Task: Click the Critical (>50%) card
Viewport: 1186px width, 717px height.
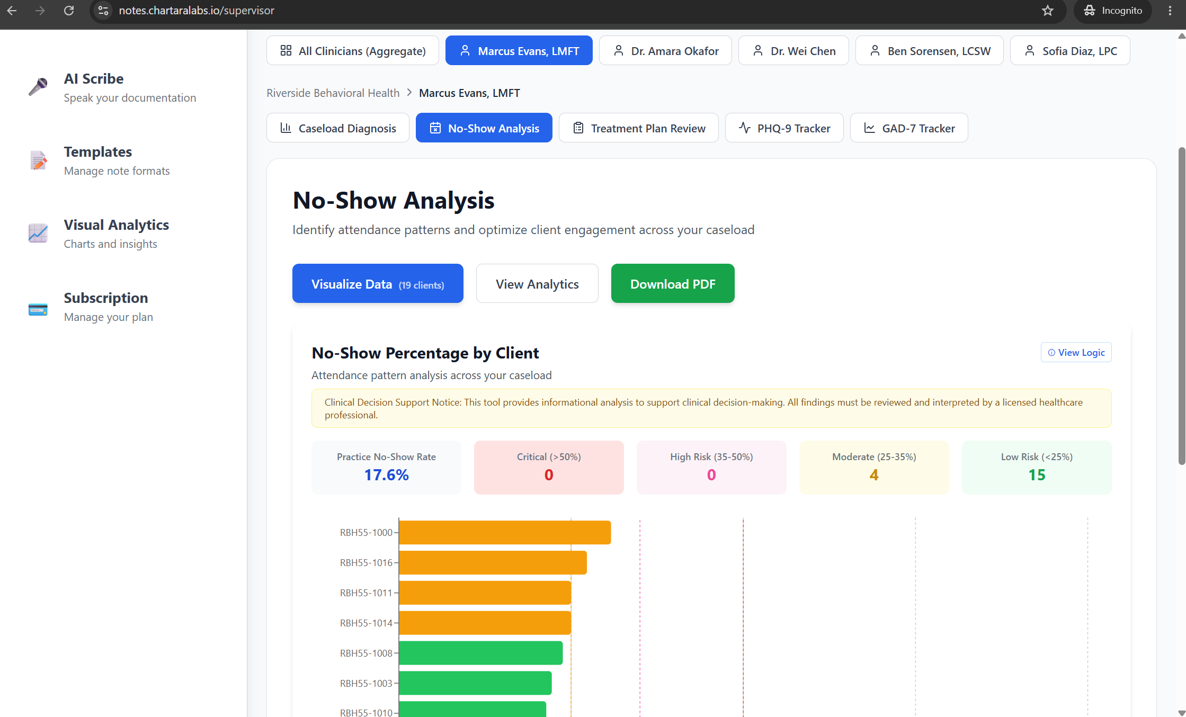Action: 549,468
